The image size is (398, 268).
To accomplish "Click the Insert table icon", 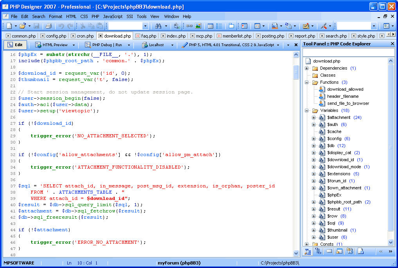I will click(x=211, y=26).
